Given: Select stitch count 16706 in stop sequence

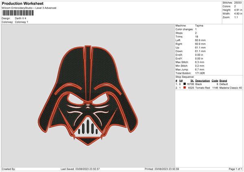Looking at the screenshot, I should coord(190,84).
